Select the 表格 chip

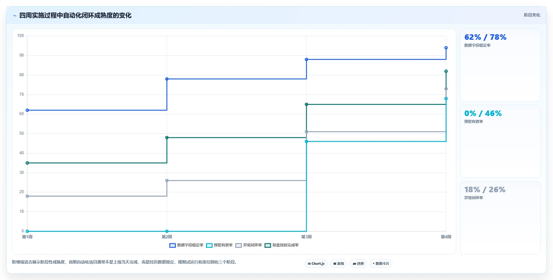[339, 264]
